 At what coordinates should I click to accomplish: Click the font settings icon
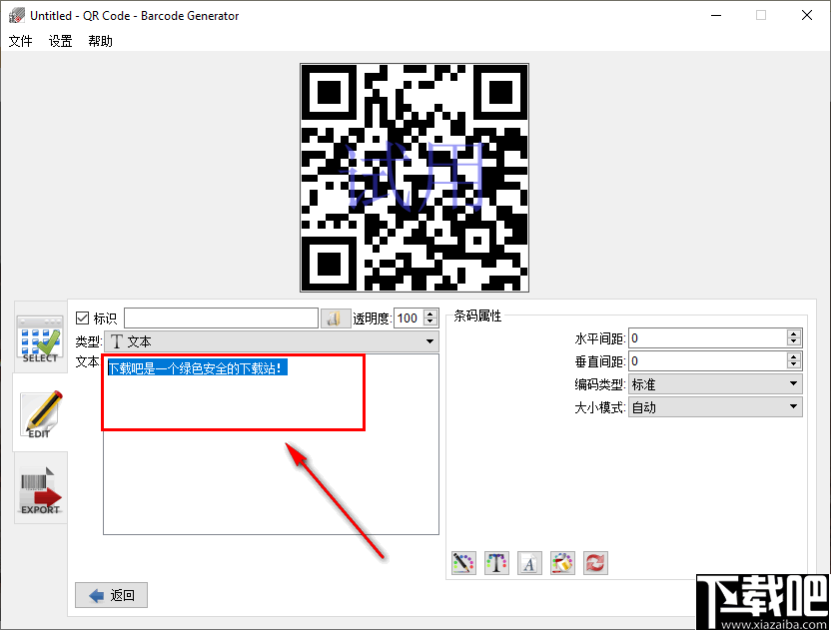(x=529, y=562)
